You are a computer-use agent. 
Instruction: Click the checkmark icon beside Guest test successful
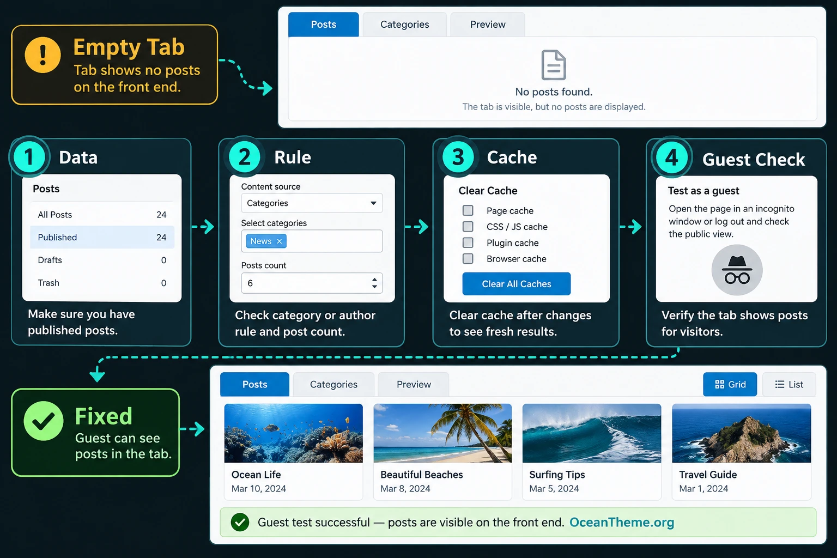[x=240, y=522]
